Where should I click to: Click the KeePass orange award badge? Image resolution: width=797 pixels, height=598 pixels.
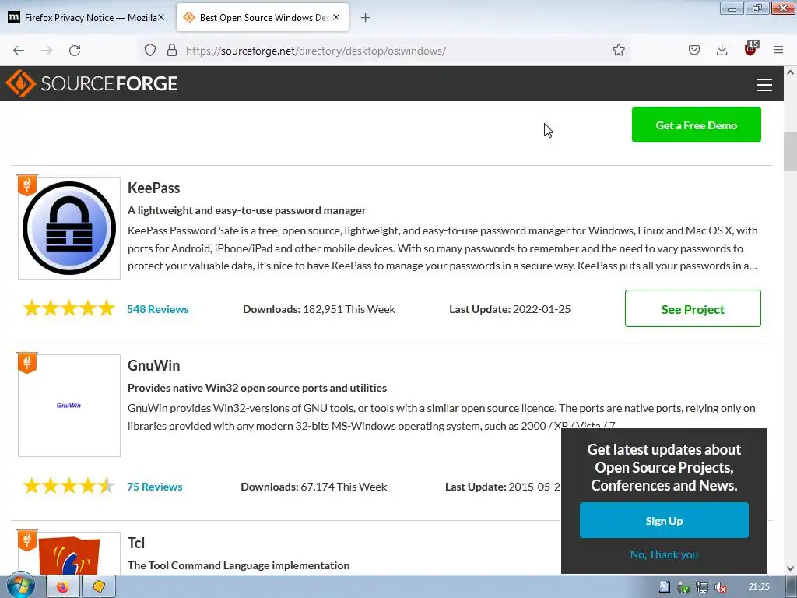pos(27,185)
